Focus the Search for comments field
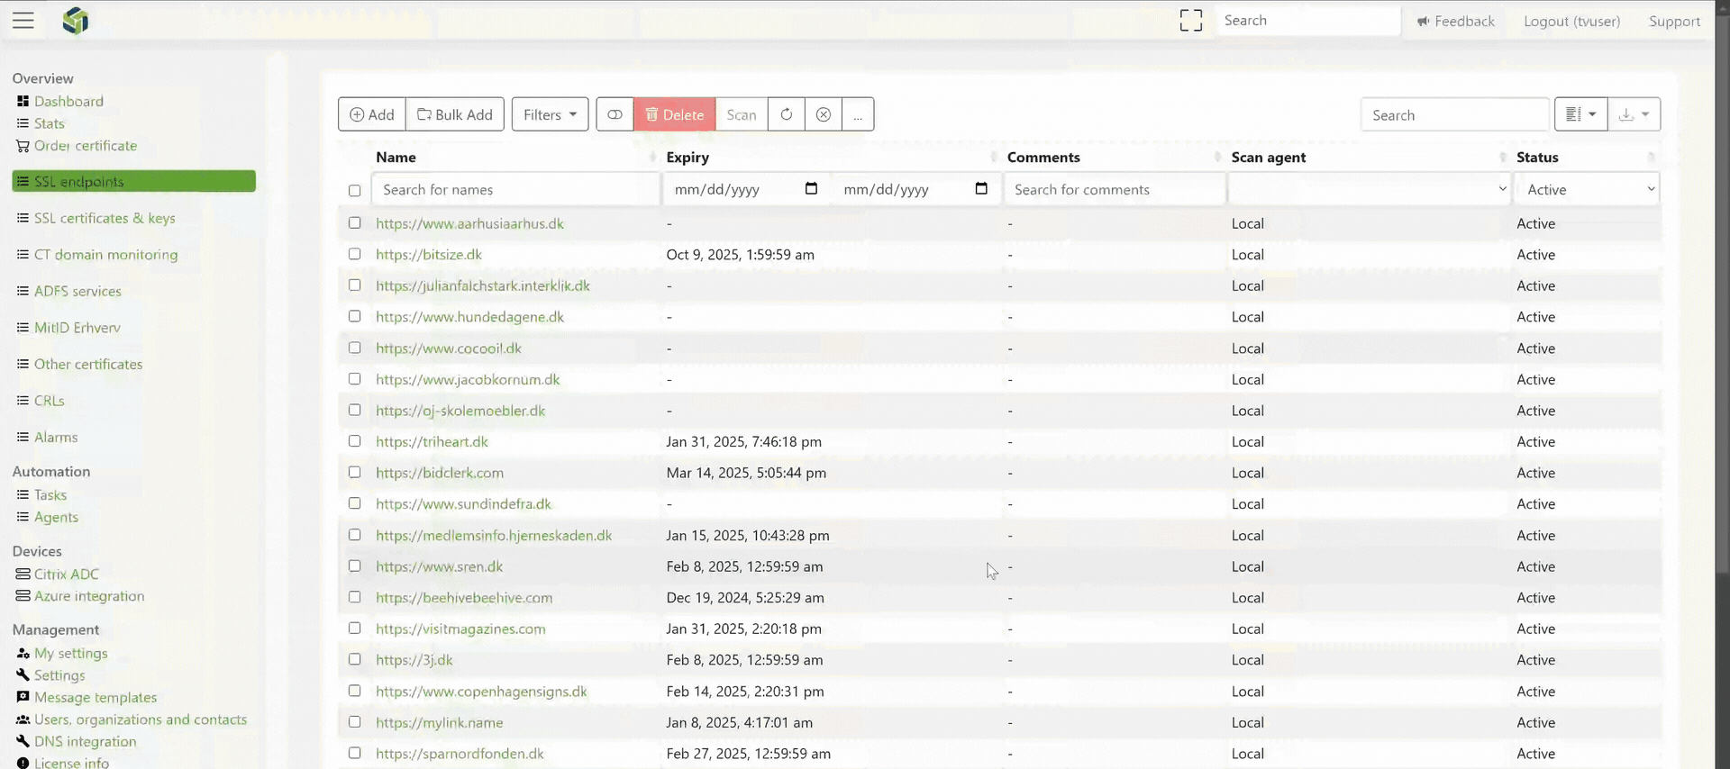1730x769 pixels. pyautogui.click(x=1115, y=189)
